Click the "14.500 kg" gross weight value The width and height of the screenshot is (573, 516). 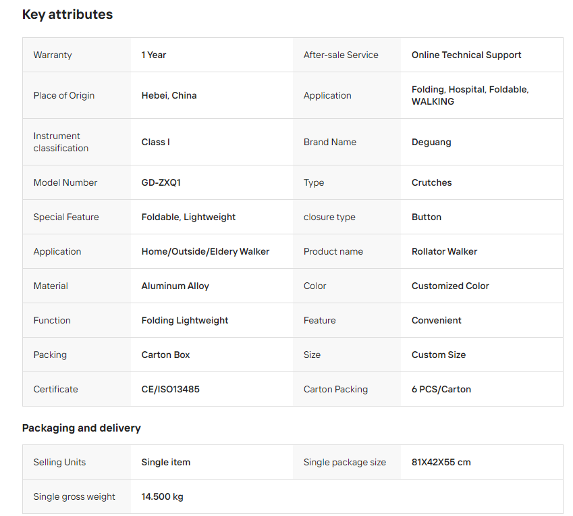coord(163,496)
